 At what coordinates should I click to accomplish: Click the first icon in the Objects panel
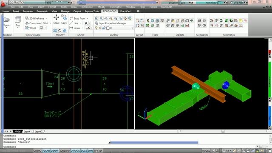click(168, 21)
